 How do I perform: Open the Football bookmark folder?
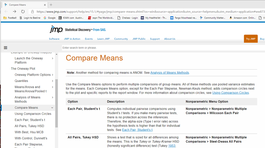pyautogui.click(x=10, y=18)
